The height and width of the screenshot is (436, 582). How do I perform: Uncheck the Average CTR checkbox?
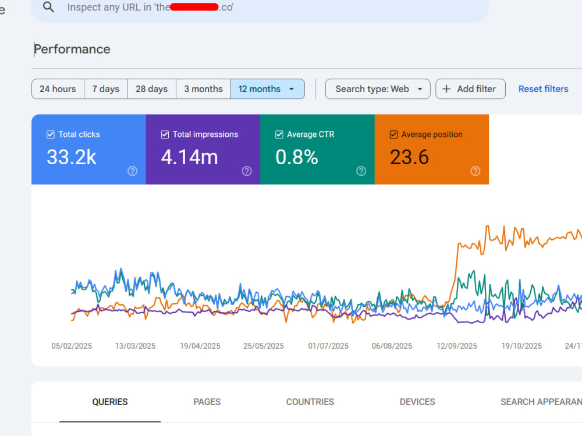click(279, 134)
